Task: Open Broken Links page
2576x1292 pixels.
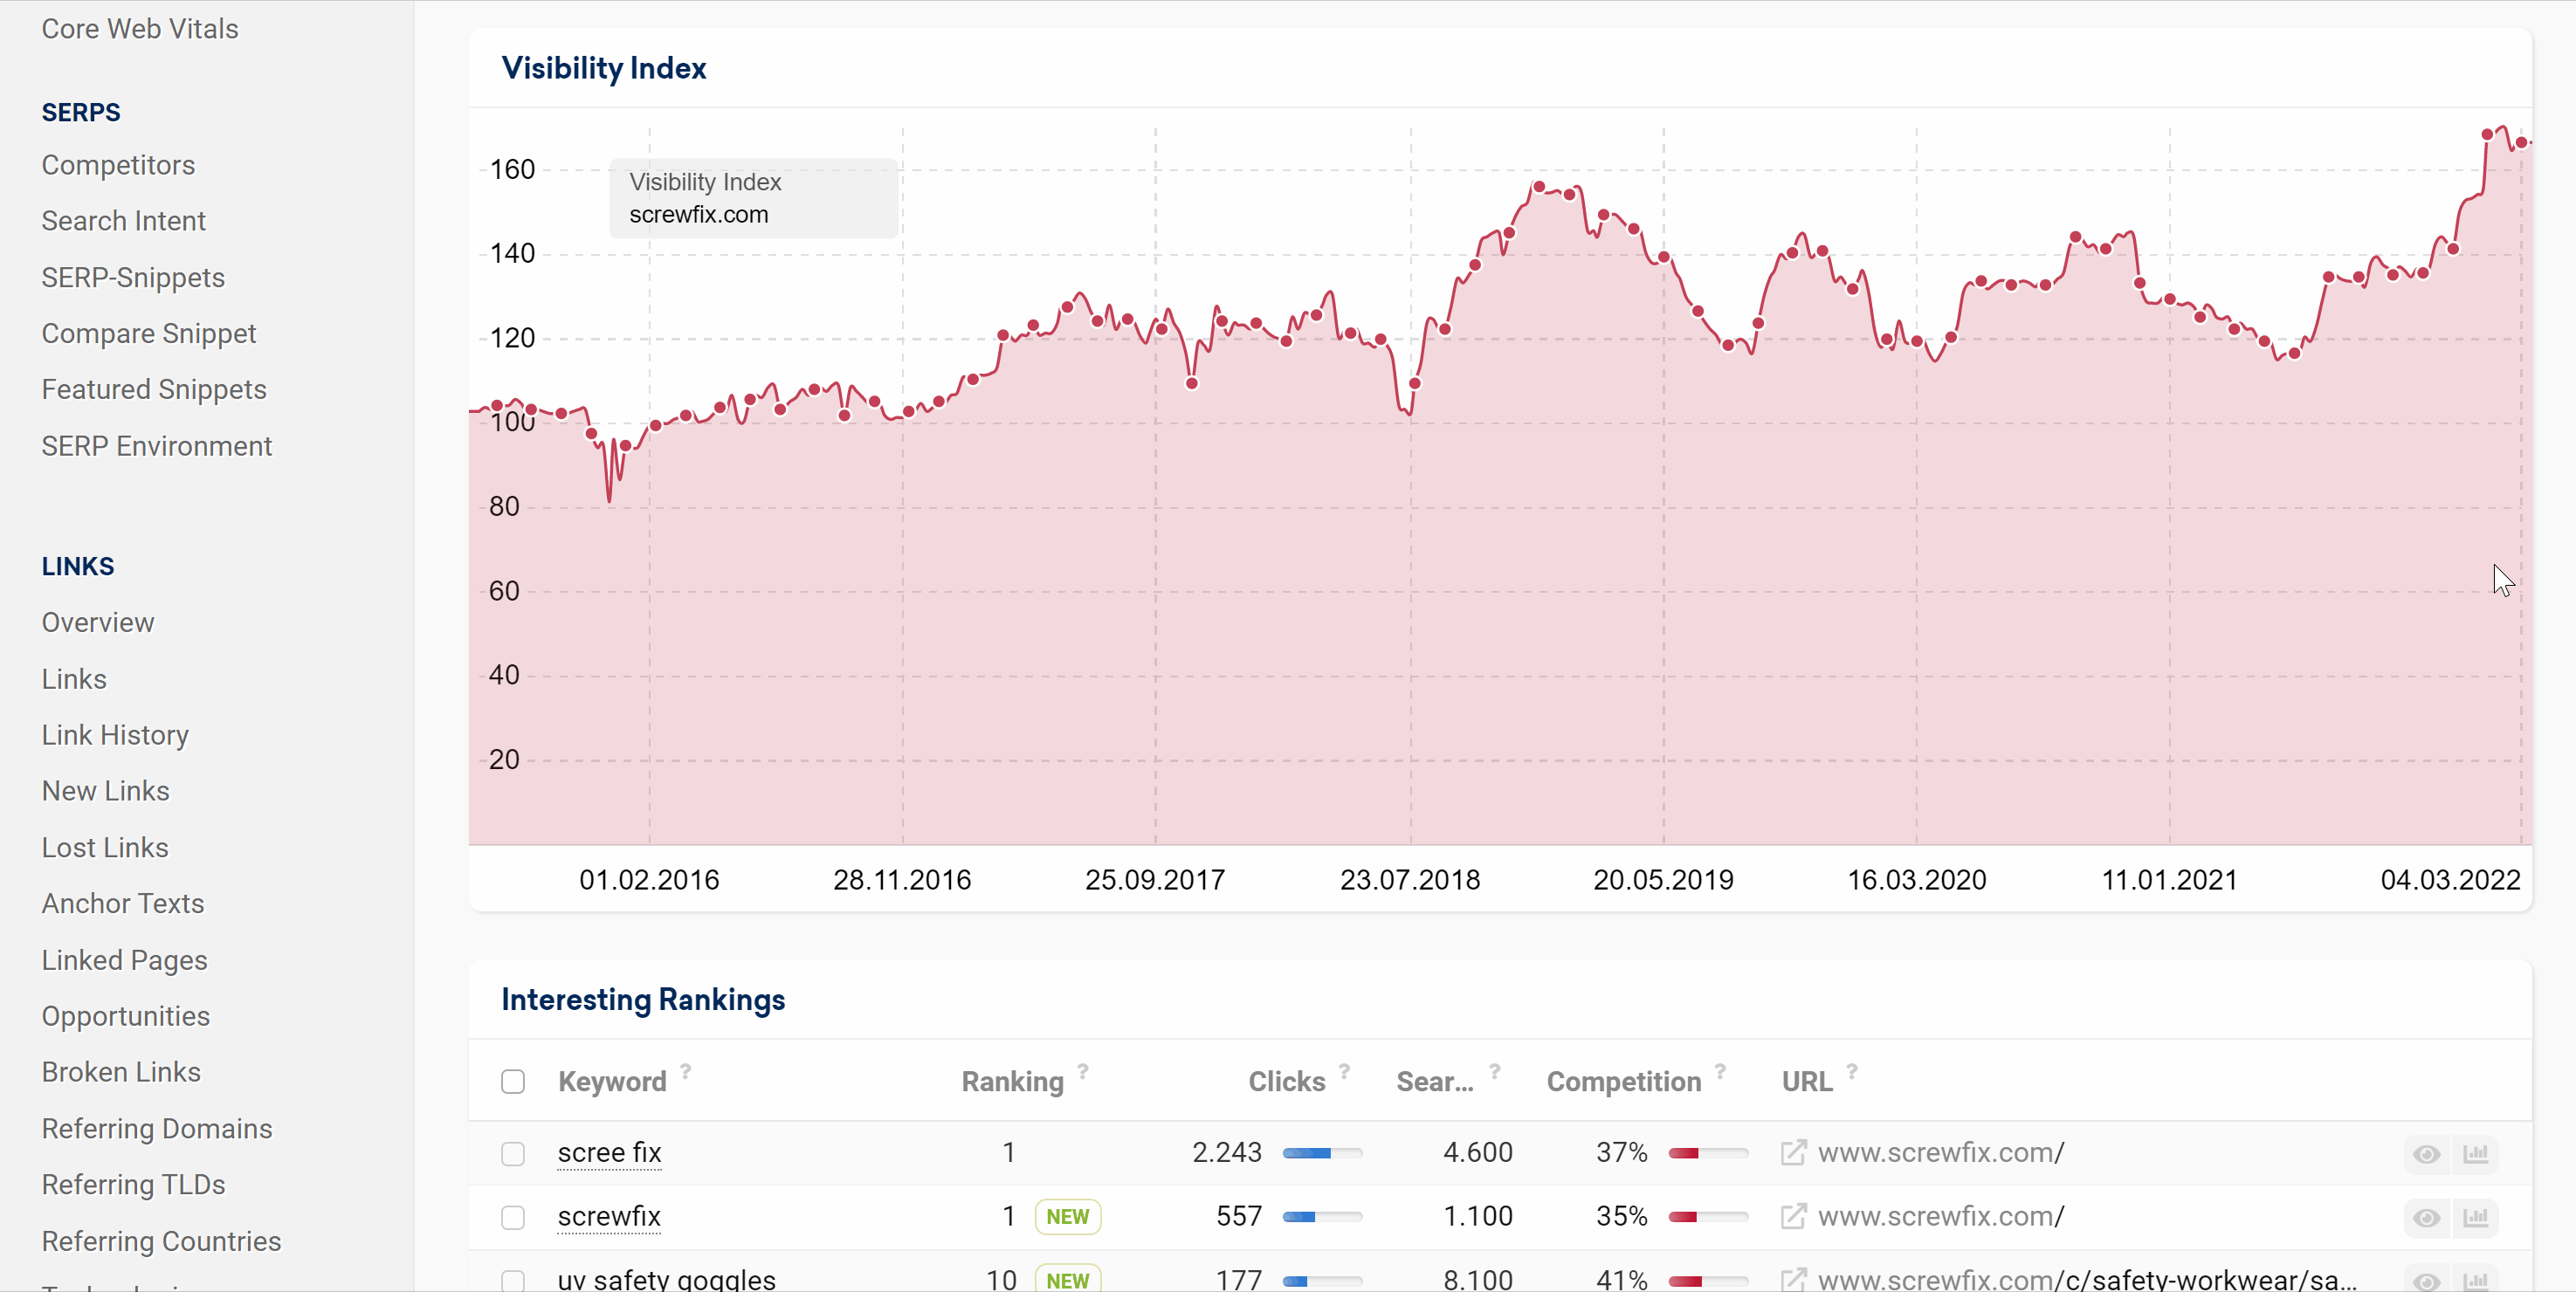Action: [x=121, y=1072]
